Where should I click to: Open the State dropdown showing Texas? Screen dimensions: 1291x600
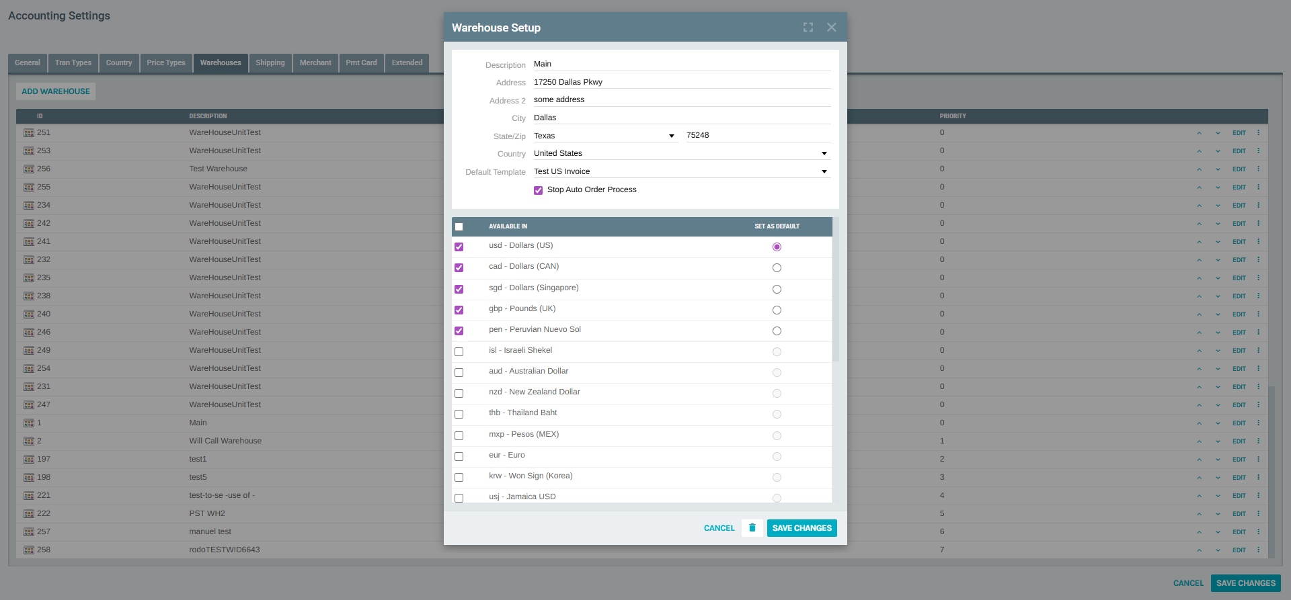(604, 136)
